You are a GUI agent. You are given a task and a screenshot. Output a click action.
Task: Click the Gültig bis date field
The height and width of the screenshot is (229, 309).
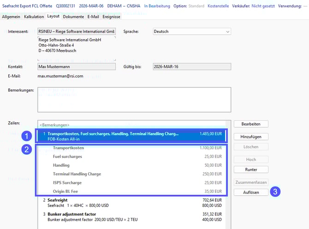point(191,66)
